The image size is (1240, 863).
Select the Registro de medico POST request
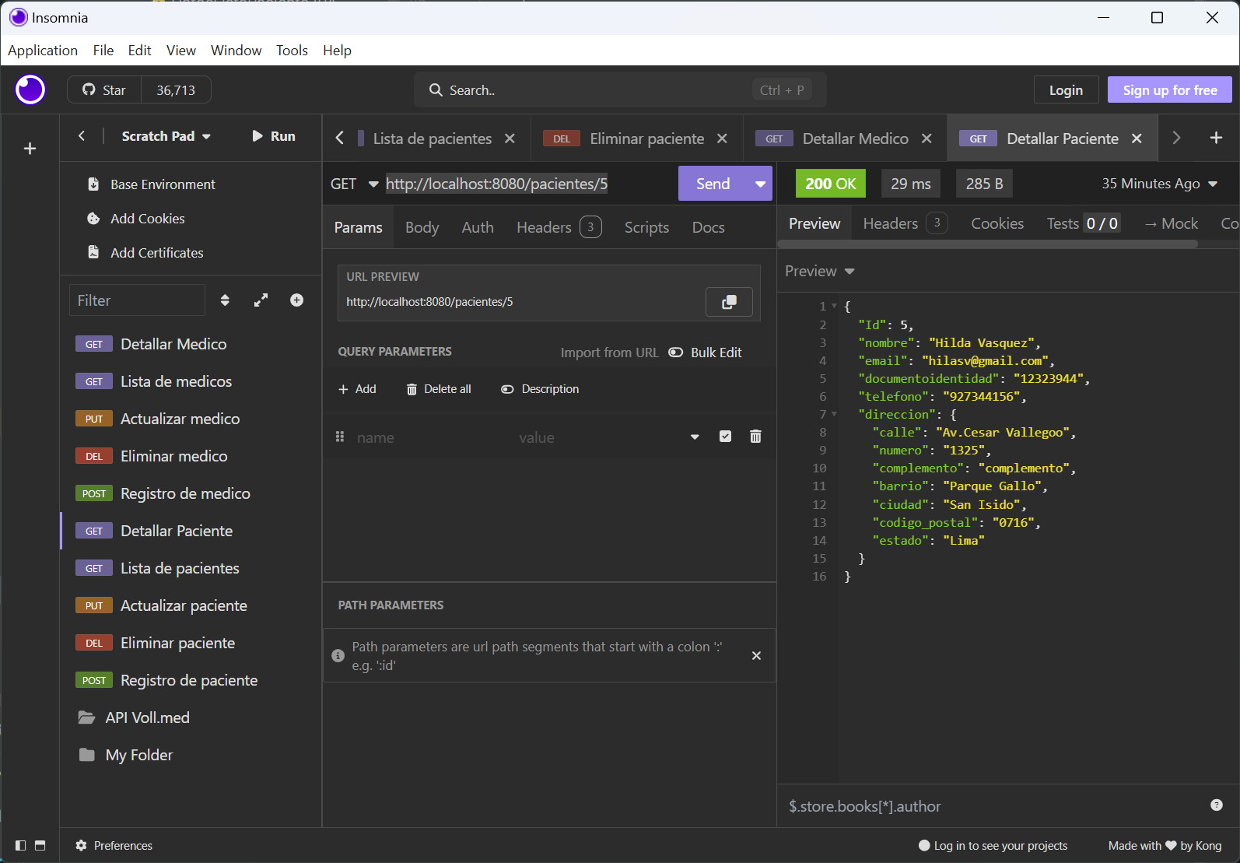[191, 493]
